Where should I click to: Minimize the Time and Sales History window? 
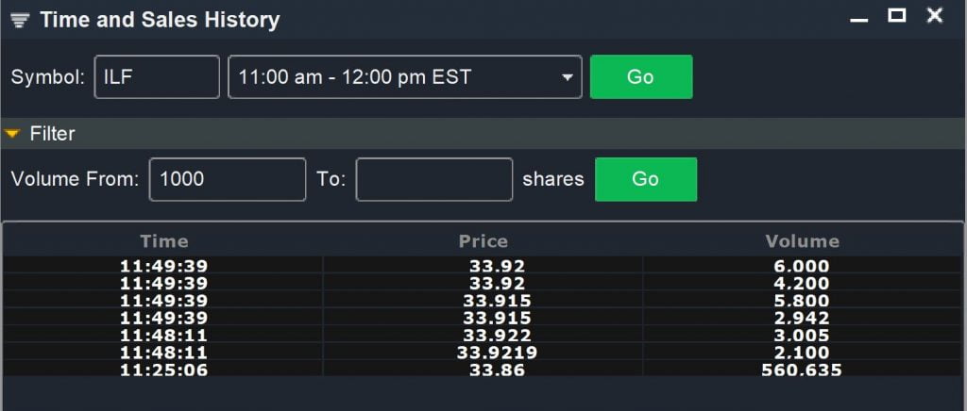pyautogui.click(x=858, y=20)
